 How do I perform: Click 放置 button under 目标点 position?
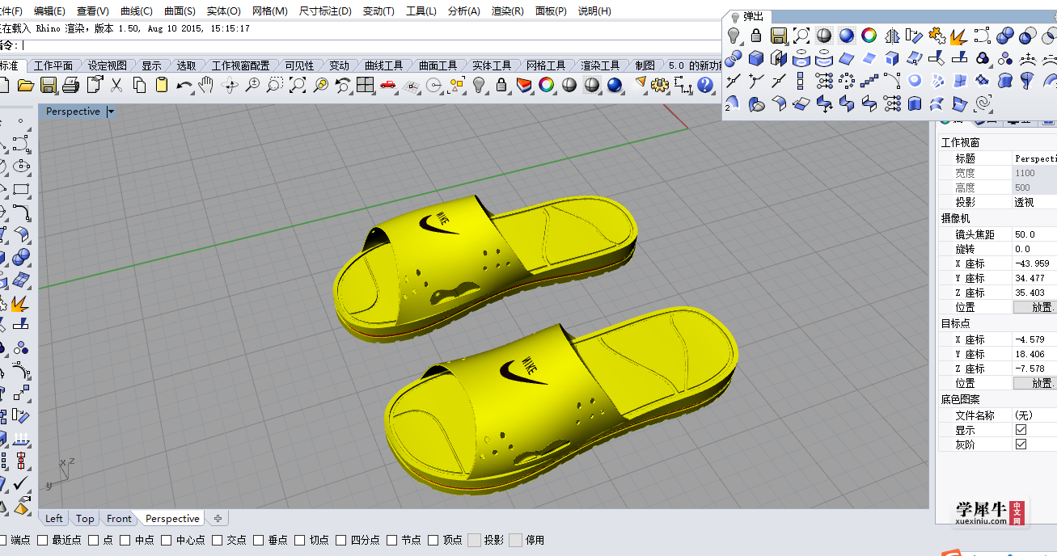click(1035, 383)
